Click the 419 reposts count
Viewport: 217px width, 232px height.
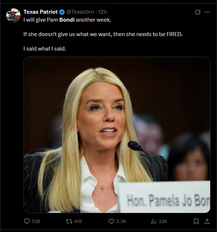point(78,221)
